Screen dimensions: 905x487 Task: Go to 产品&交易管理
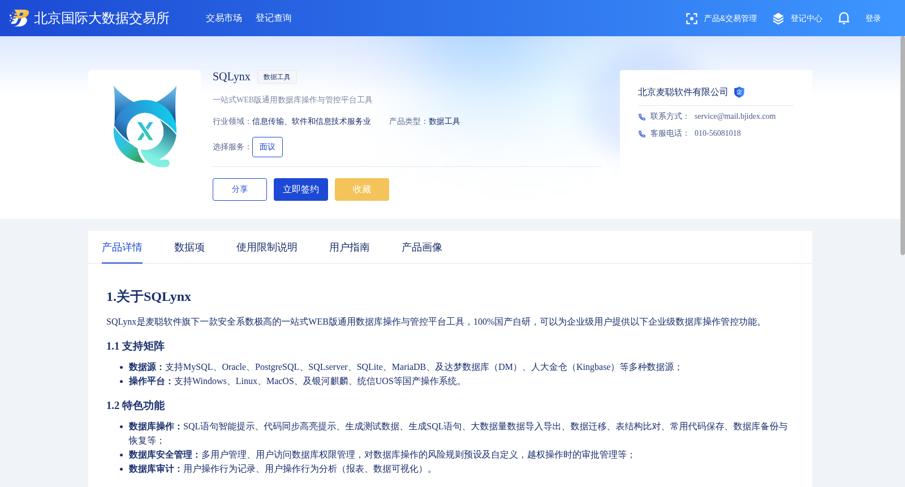tap(730, 19)
